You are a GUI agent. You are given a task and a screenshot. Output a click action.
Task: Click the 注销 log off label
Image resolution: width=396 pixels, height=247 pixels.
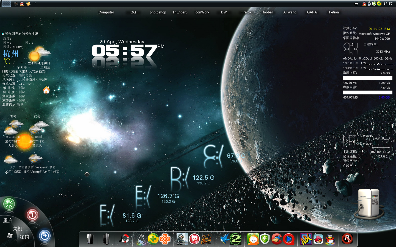[x=24, y=237]
